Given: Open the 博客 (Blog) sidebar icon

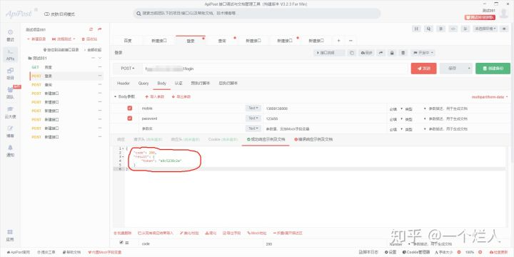Looking at the screenshot, I should click(x=11, y=131).
